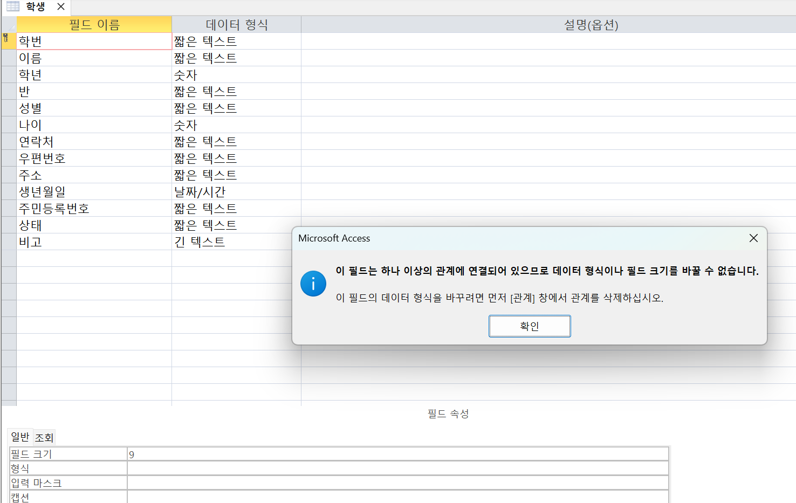This screenshot has height=503, width=796.
Task: Click the primary key icon beside 학번
Action: tap(6, 38)
